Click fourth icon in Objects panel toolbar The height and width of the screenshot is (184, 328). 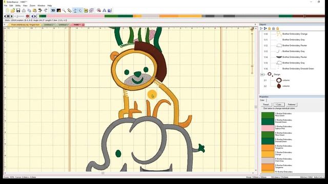pos(273,29)
